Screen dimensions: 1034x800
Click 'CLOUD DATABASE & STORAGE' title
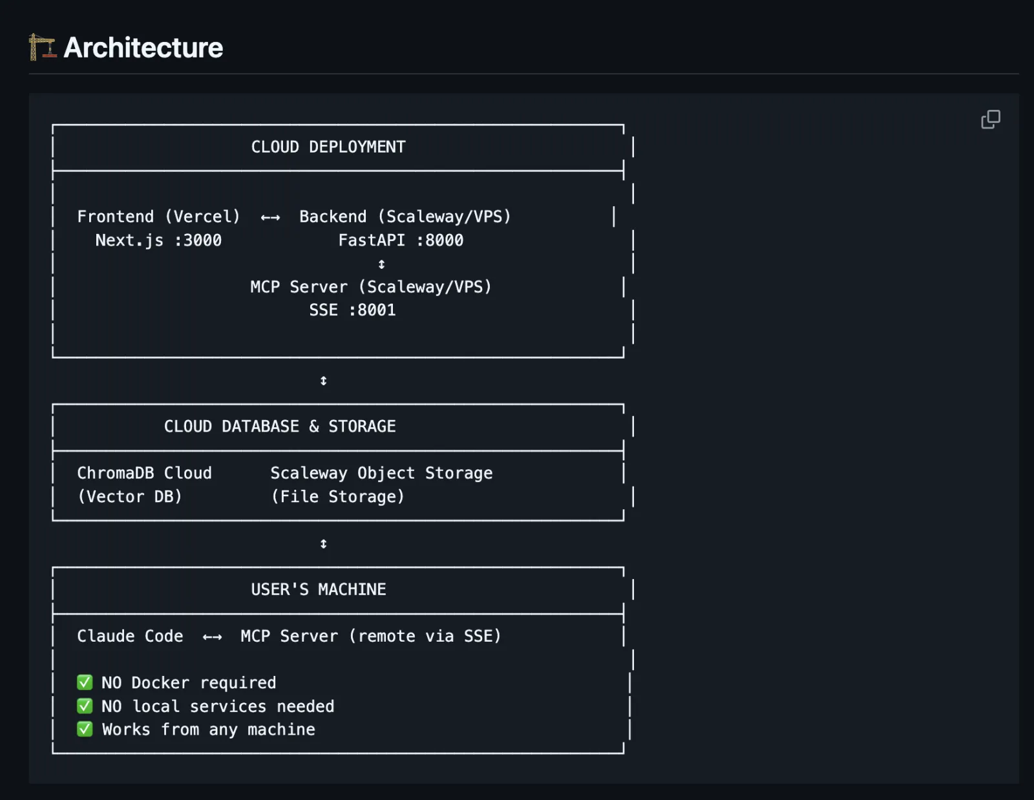[280, 426]
